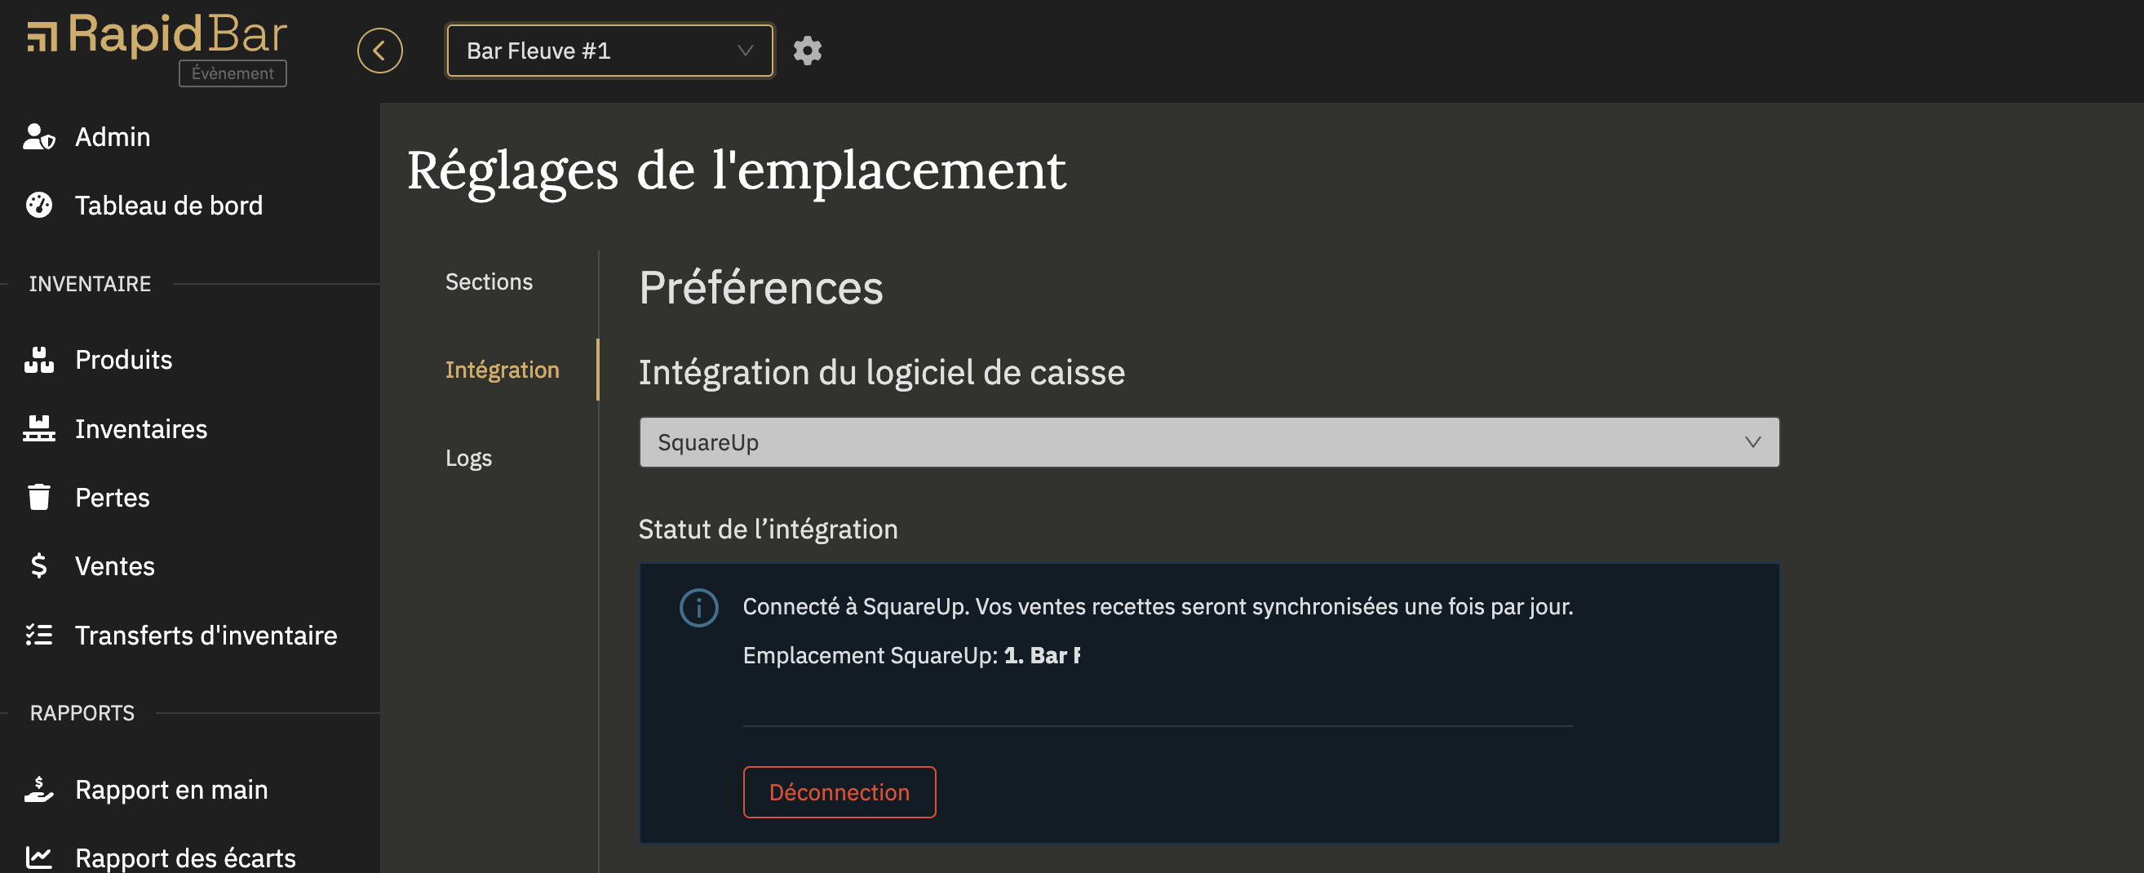Click the Pertes trash icon
Image resolution: width=2144 pixels, height=873 pixels.
(x=38, y=497)
